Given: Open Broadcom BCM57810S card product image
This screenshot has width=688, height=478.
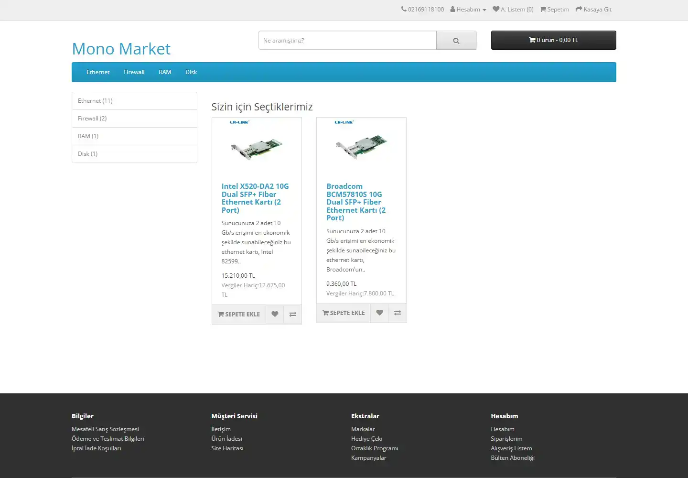Looking at the screenshot, I should [x=361, y=146].
